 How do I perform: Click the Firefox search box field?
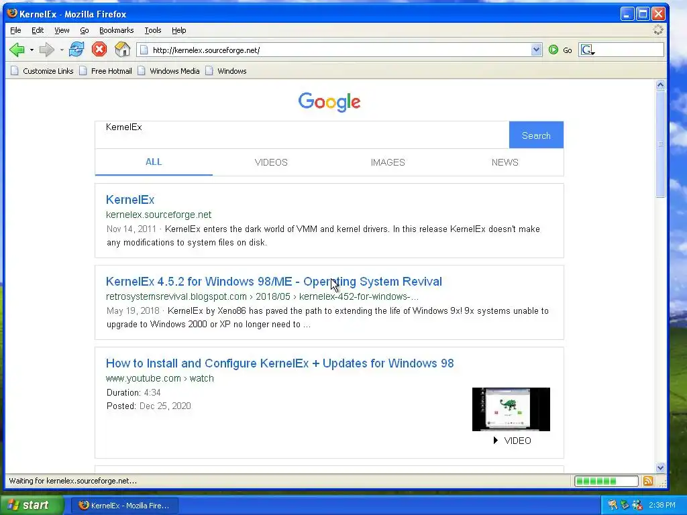click(629, 50)
